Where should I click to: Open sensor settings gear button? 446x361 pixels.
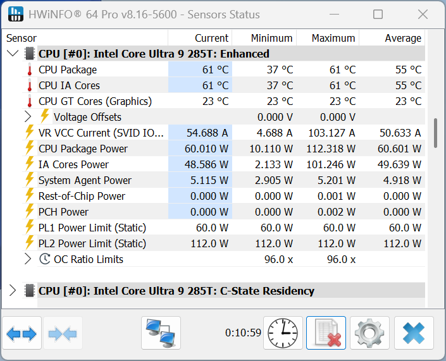point(369,333)
